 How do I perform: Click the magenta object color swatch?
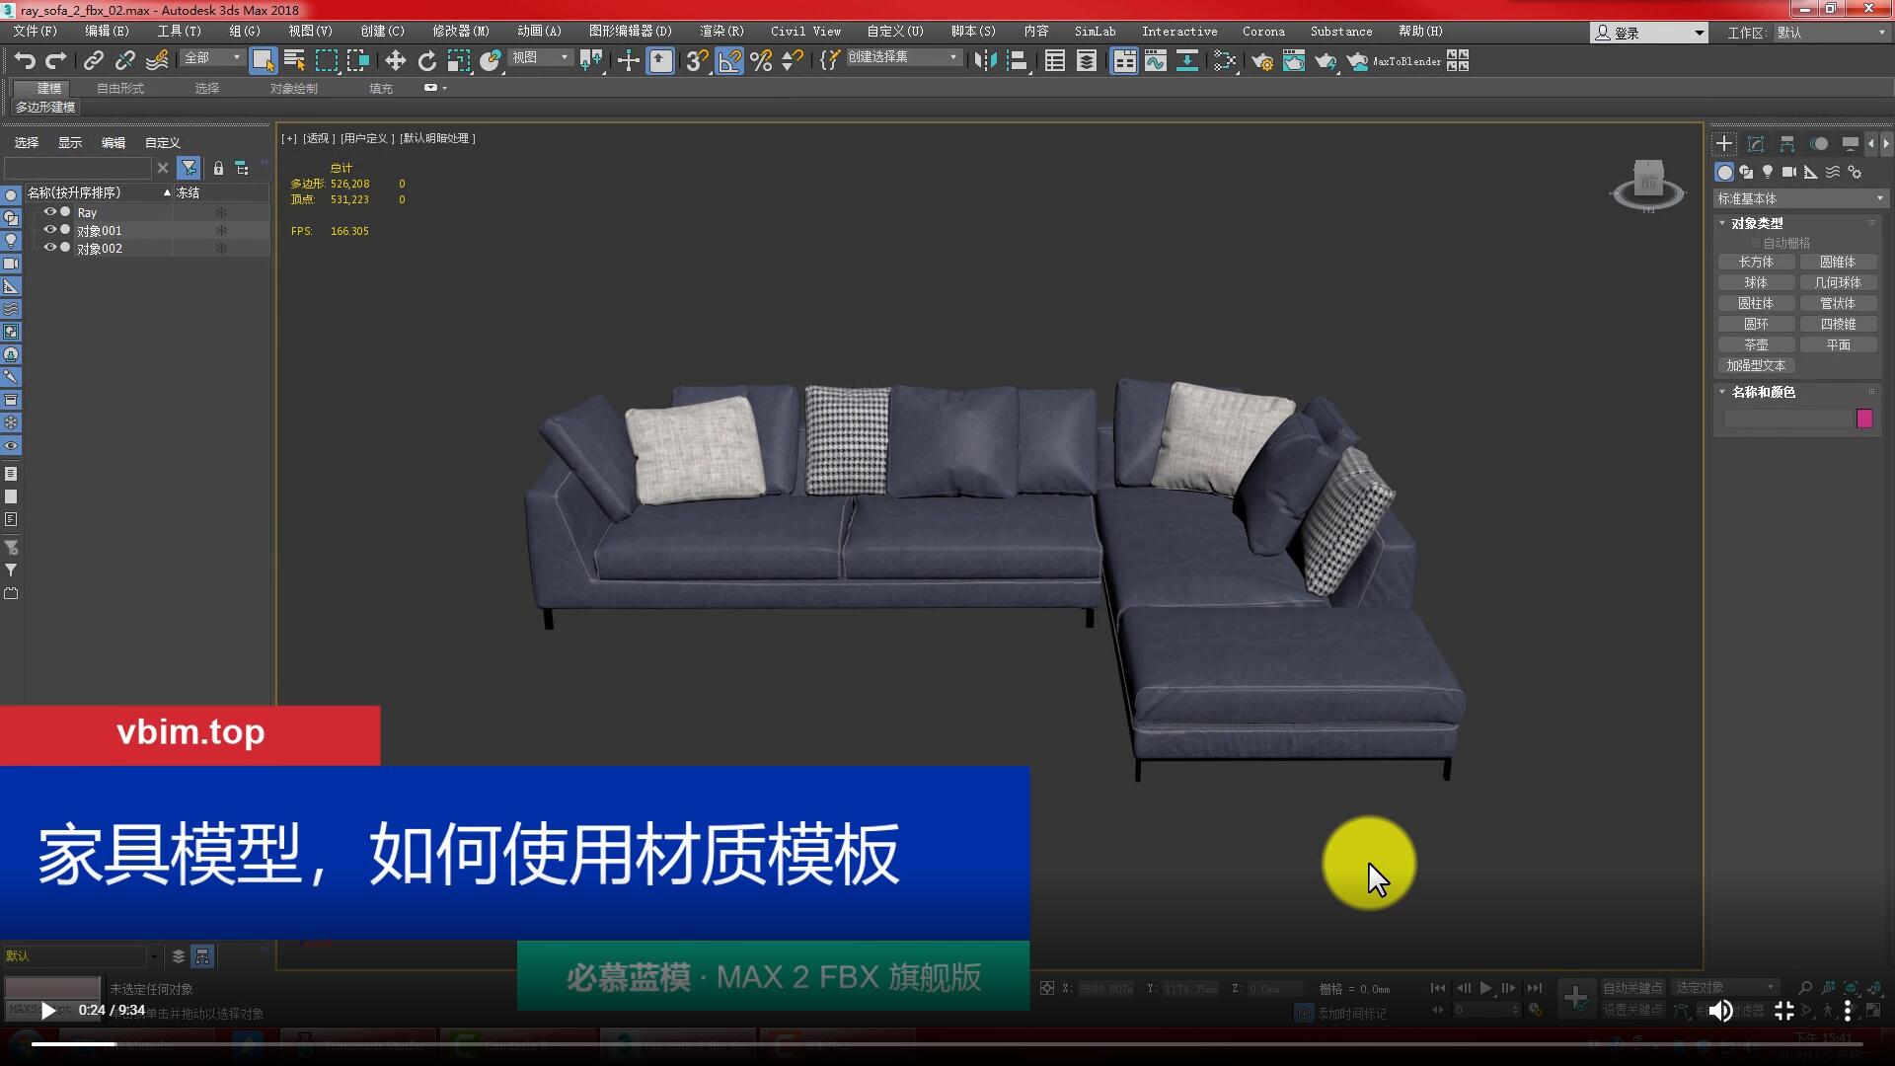1863,419
